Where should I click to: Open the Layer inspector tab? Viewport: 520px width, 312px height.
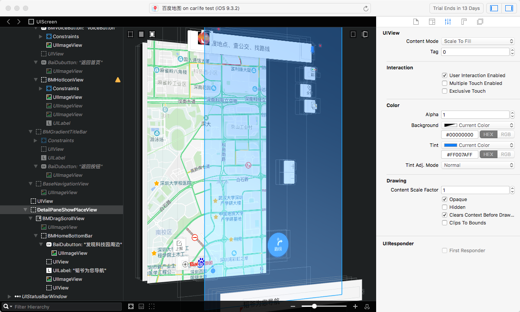pos(480,22)
